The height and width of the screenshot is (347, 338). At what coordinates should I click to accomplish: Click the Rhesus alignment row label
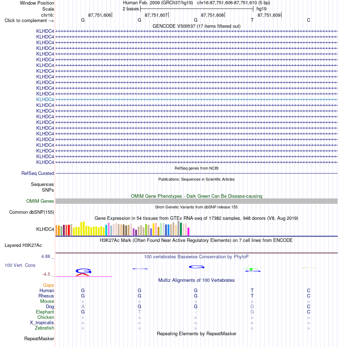(46, 296)
